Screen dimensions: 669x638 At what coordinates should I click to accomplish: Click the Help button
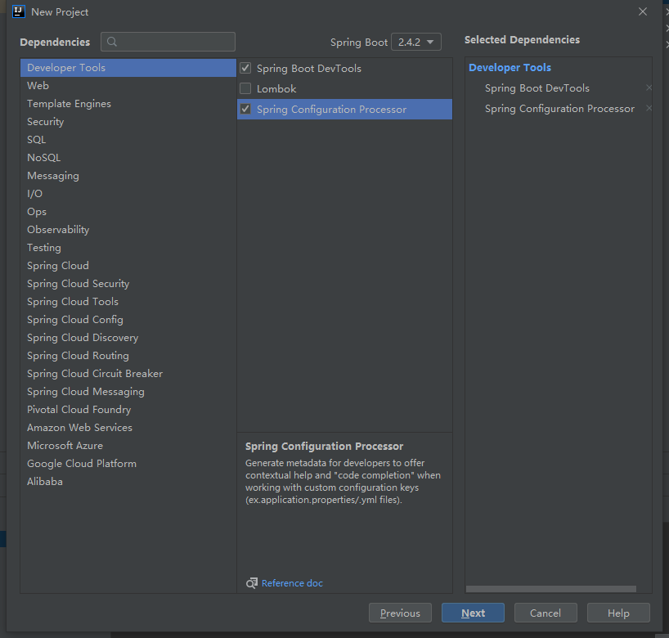618,613
